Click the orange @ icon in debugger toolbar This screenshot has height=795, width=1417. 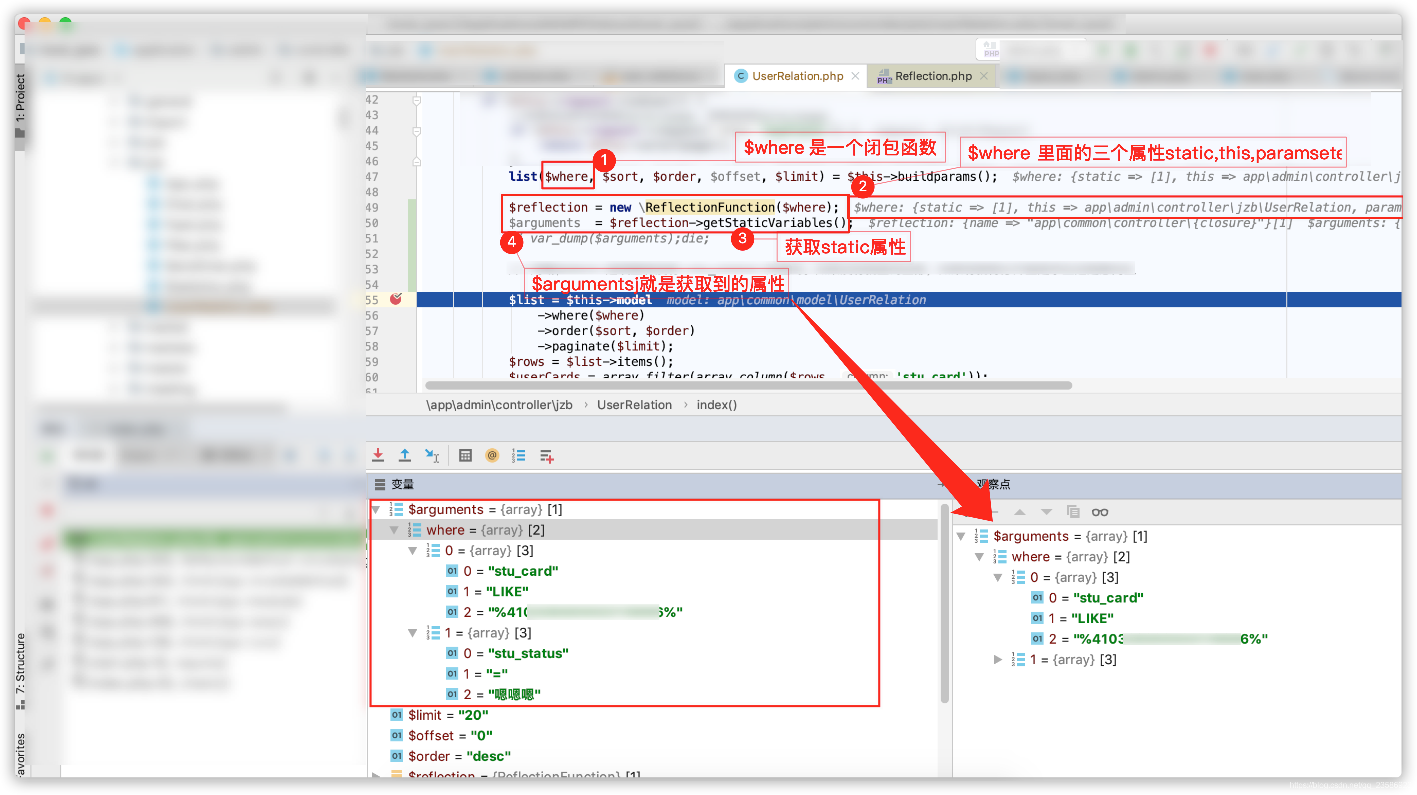tap(492, 455)
